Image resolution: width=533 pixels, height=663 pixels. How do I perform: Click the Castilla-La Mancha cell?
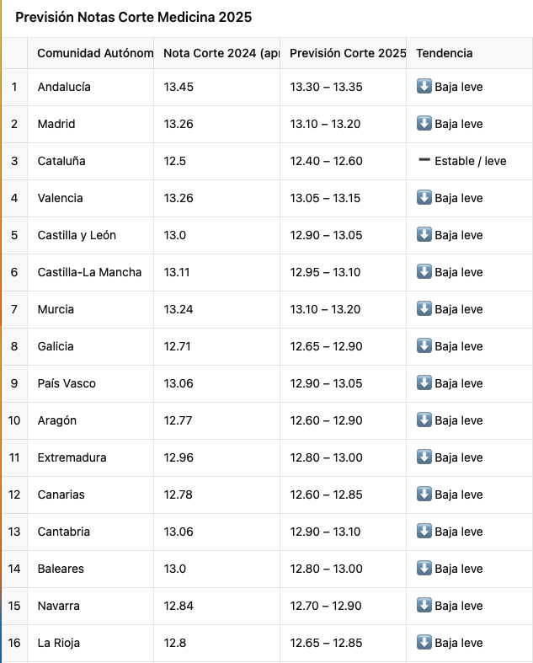click(x=90, y=272)
